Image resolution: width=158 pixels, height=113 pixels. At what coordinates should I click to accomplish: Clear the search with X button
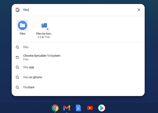(x=139, y=10)
